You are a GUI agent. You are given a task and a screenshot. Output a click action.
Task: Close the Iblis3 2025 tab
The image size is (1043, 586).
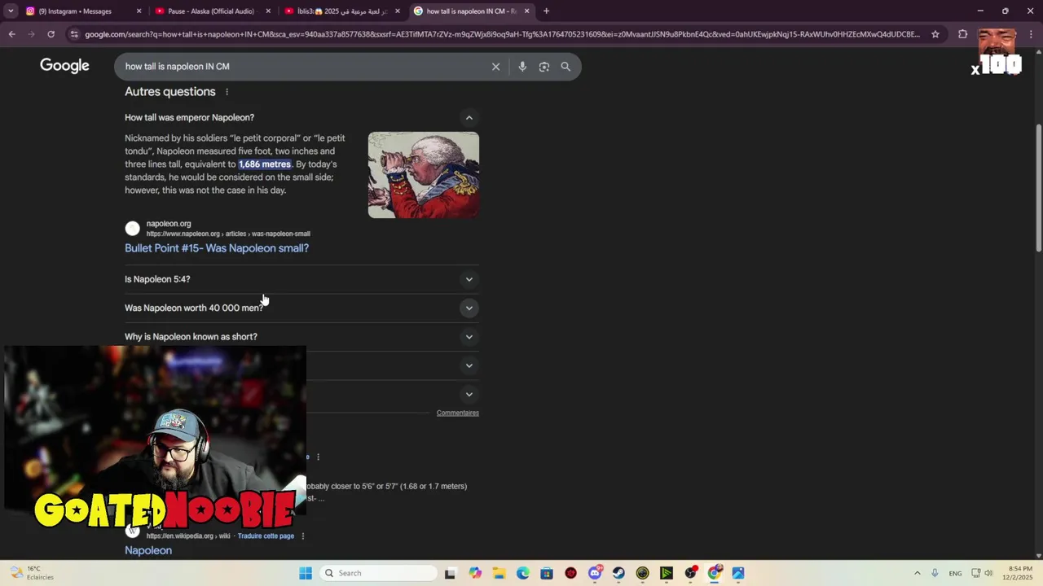coord(398,11)
